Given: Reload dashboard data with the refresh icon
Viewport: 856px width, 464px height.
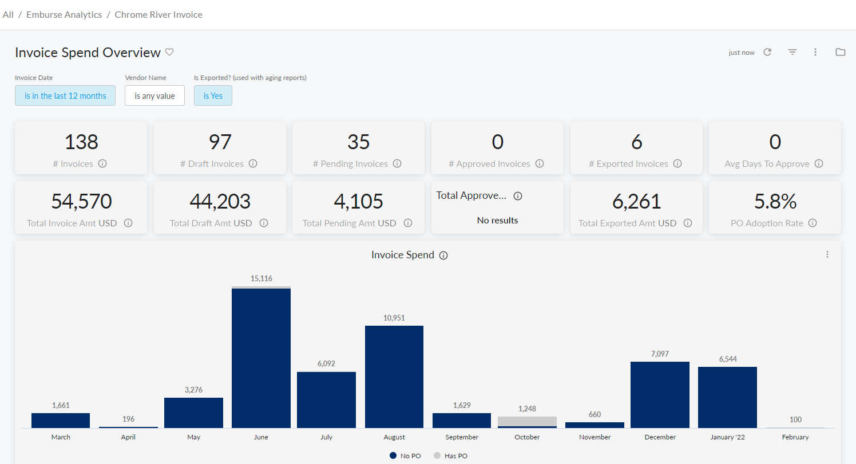Looking at the screenshot, I should [767, 52].
